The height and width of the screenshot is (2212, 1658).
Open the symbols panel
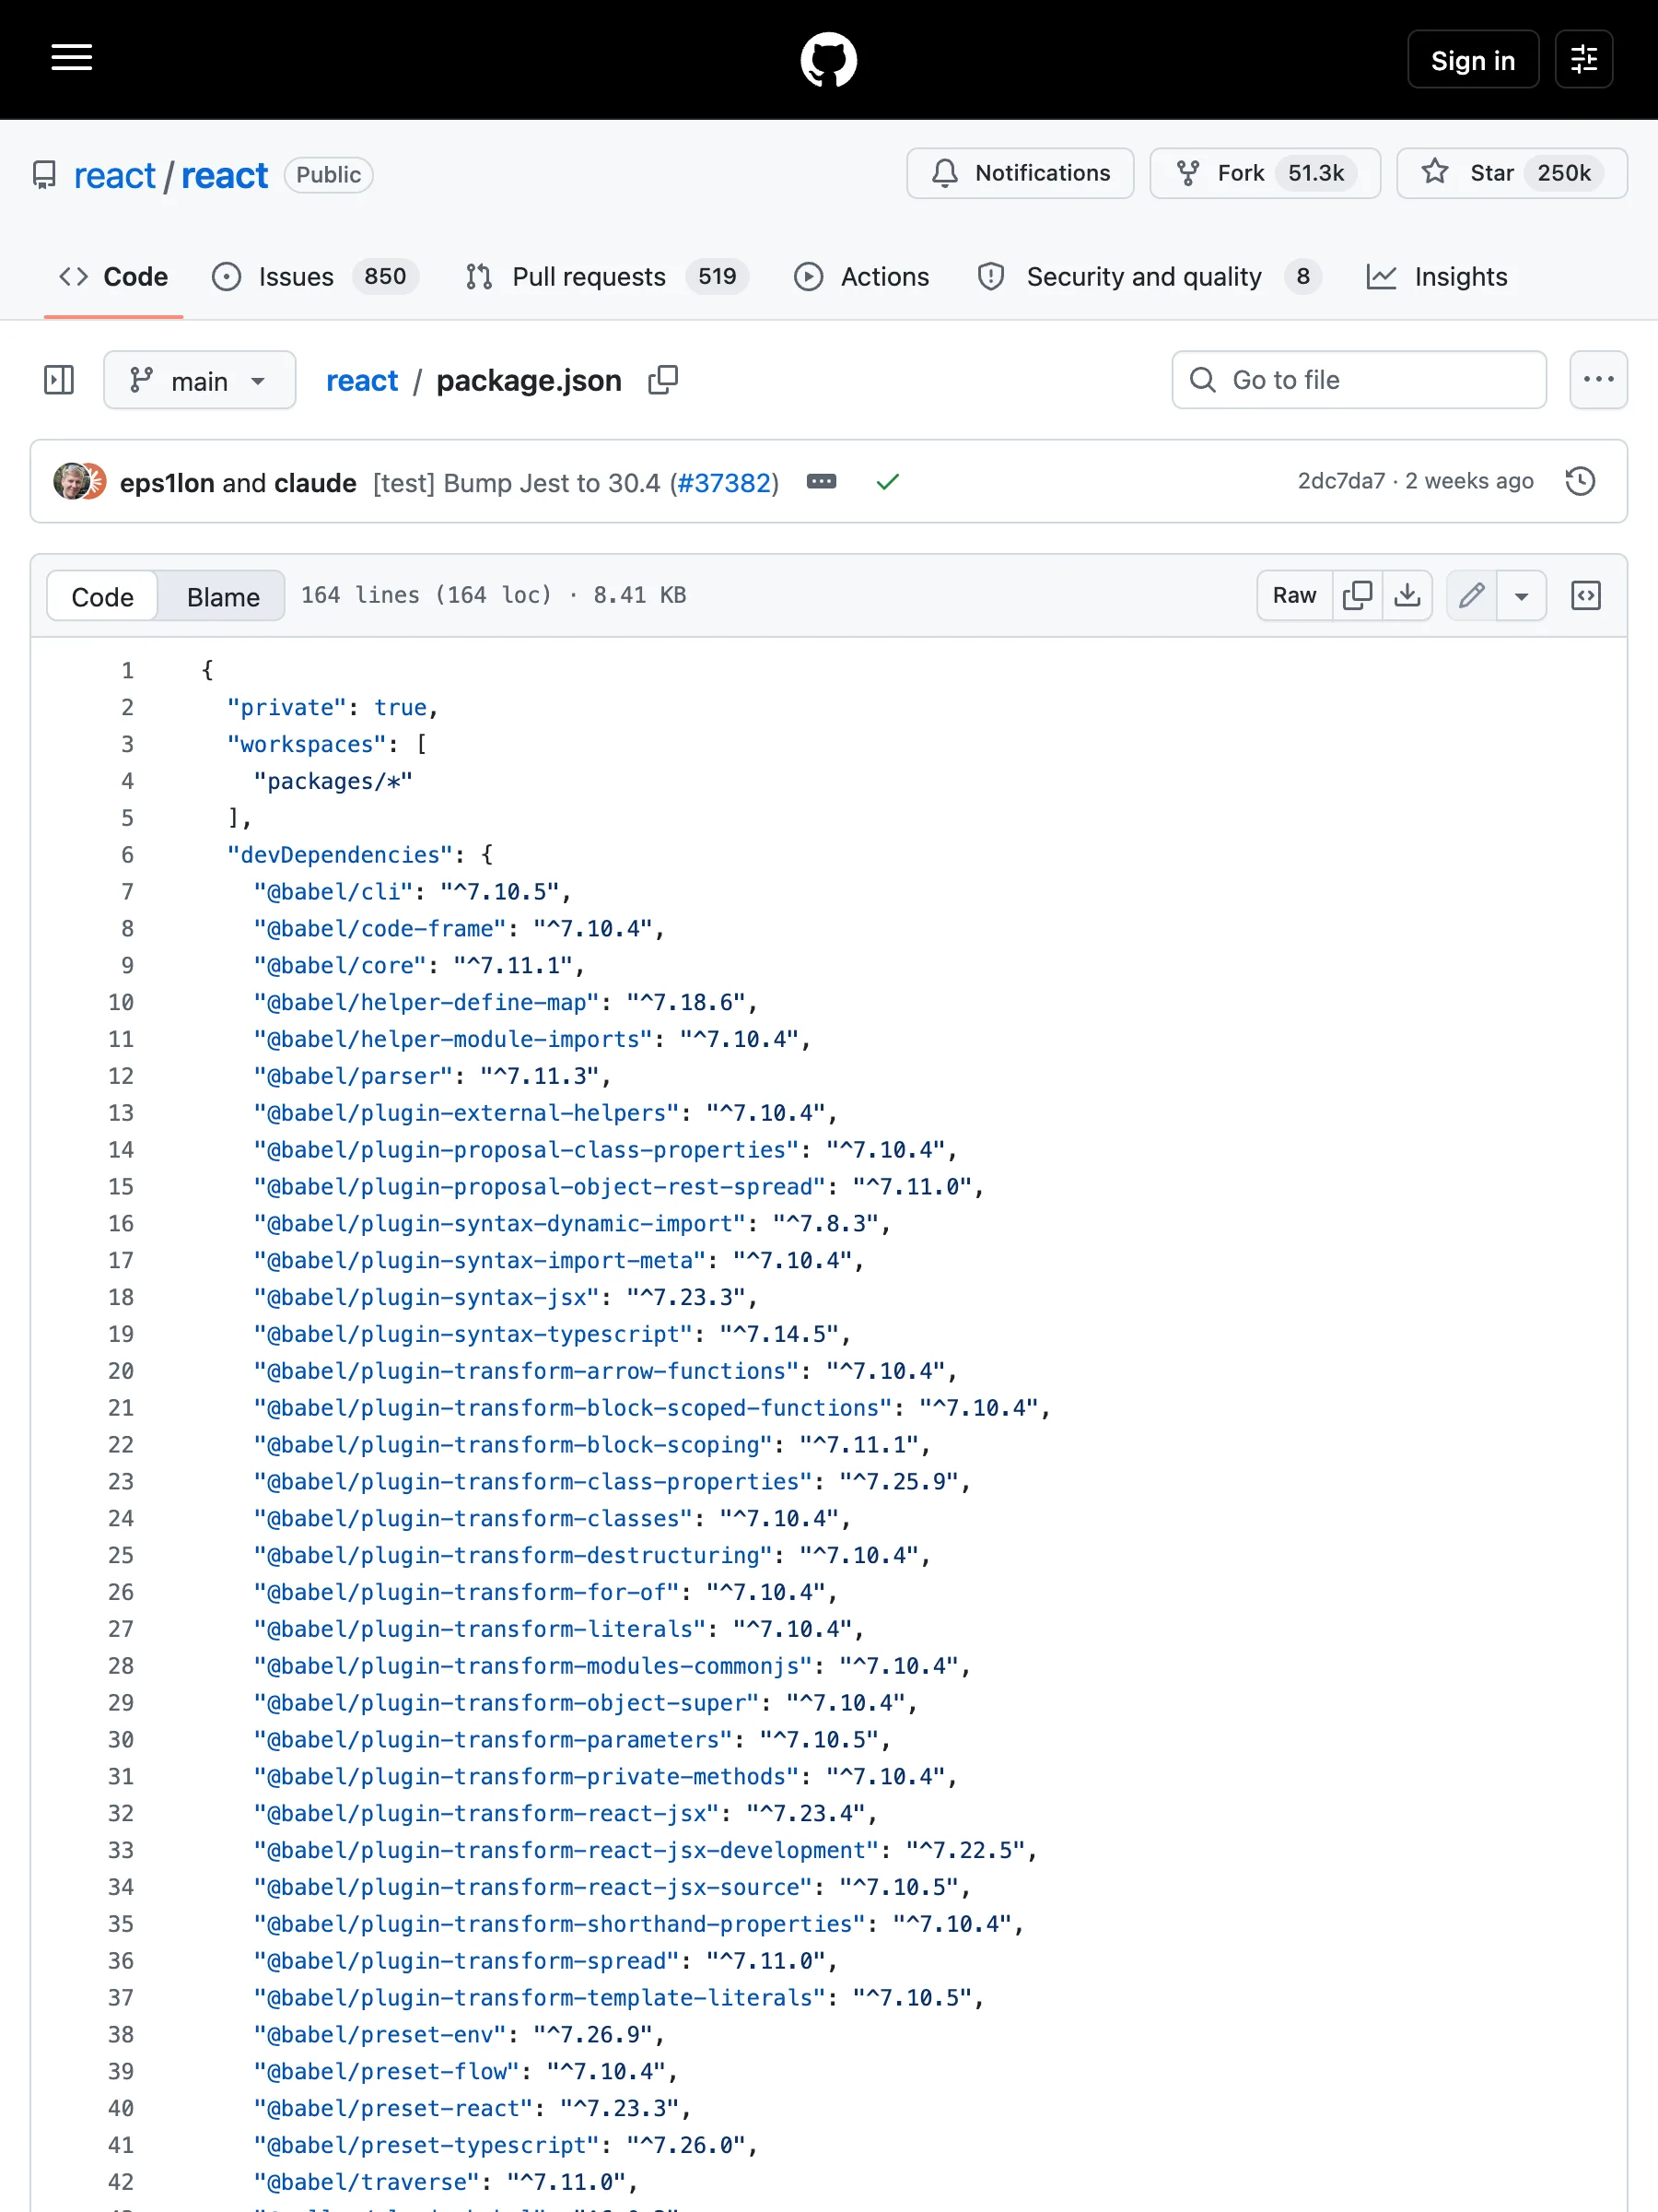(1586, 596)
